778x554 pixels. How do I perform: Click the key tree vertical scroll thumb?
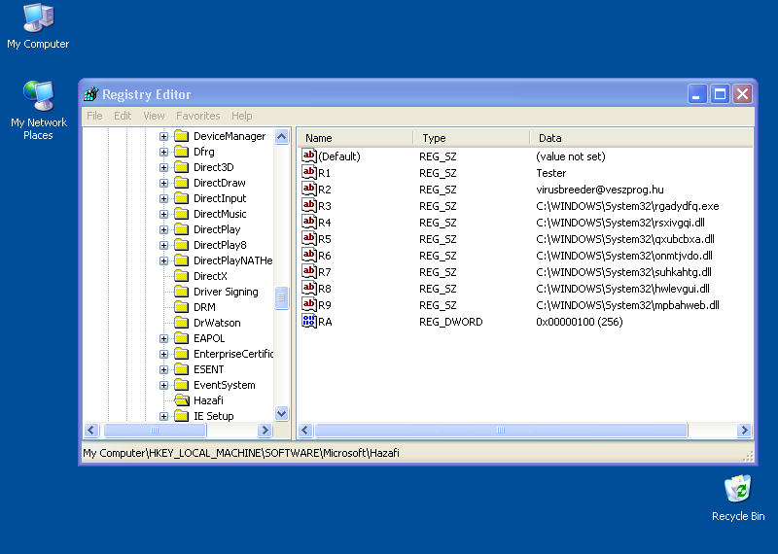tap(281, 297)
